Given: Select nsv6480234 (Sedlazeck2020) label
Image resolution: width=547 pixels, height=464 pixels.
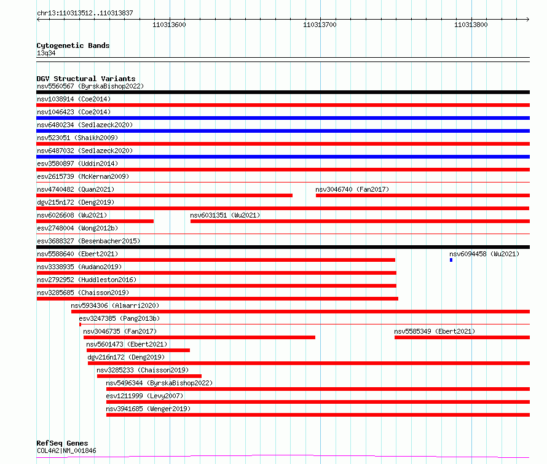Looking at the screenshot, I should 85,125.
